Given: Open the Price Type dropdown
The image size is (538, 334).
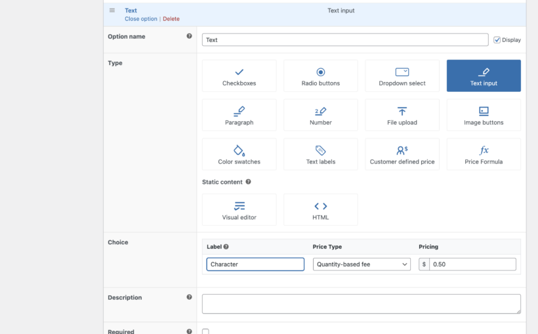Looking at the screenshot, I should [x=362, y=264].
